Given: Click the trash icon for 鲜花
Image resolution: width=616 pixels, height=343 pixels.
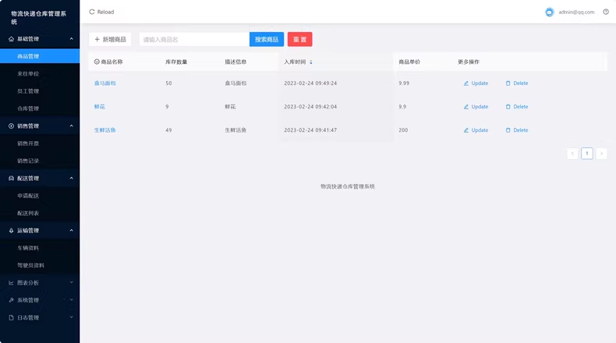Looking at the screenshot, I should [508, 107].
